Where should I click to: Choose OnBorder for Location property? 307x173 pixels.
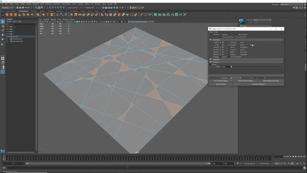click(229, 42)
